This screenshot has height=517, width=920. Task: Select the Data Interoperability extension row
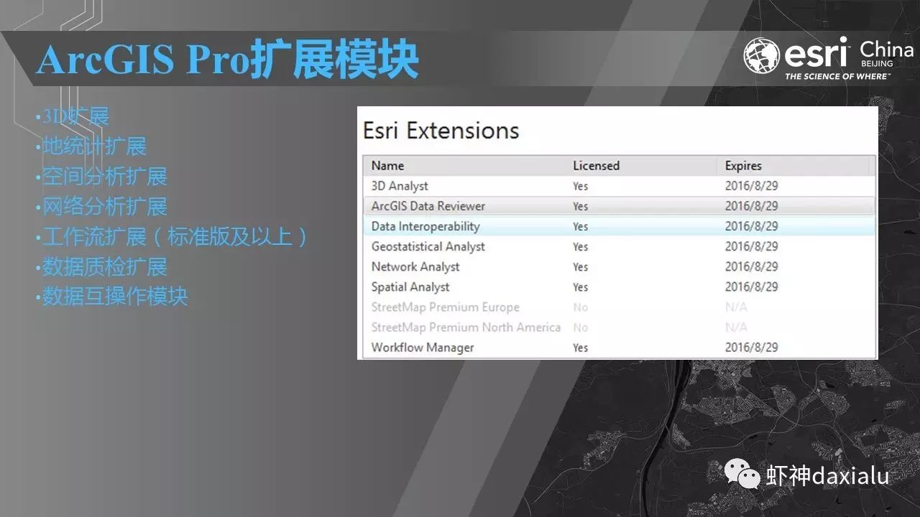click(619, 226)
